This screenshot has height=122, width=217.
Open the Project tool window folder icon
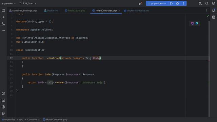3,11
